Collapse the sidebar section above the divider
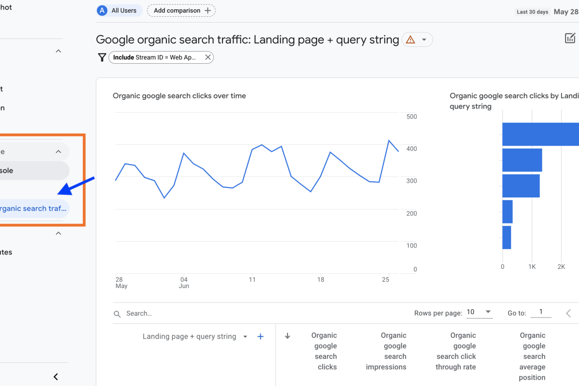 (58, 152)
